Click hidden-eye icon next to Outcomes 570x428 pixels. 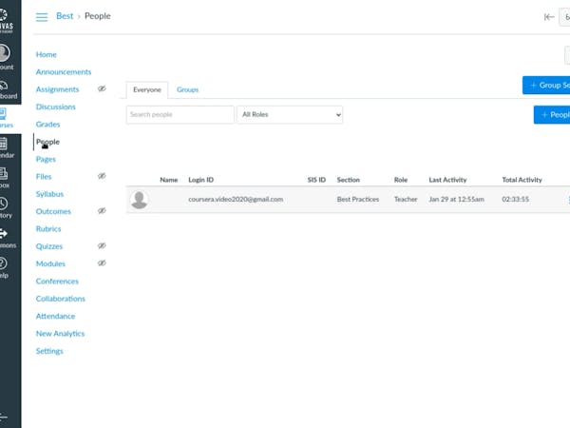tap(102, 211)
